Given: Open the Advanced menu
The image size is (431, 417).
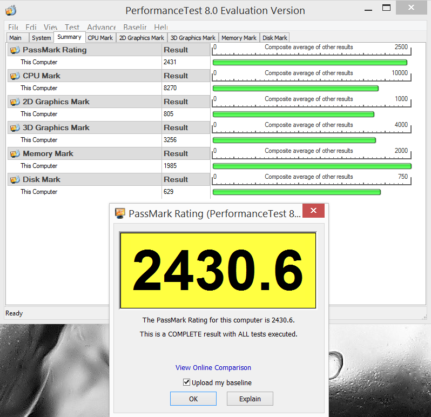Looking at the screenshot, I should (x=102, y=27).
